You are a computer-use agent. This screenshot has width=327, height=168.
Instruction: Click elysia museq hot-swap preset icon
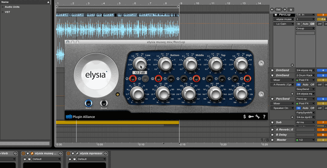click(60, 154)
